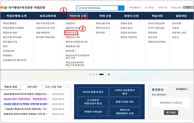194x123 pixels.
Task: Click the magnifier search button
Action: coord(121,8)
